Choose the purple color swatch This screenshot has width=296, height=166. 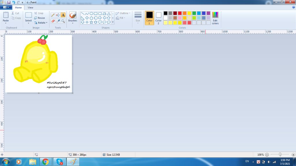pos(208,13)
